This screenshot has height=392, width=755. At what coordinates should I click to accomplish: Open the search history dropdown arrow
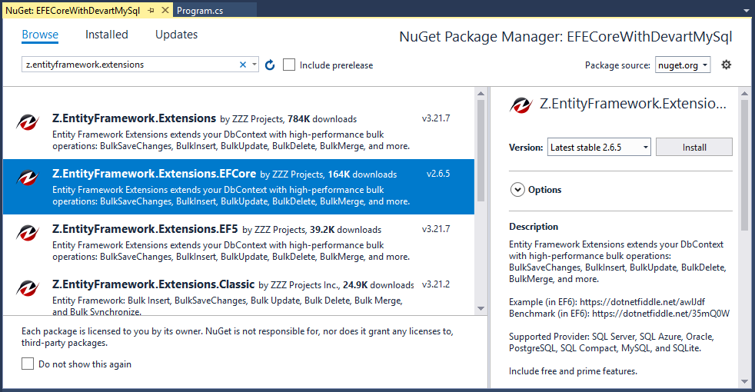coord(254,64)
